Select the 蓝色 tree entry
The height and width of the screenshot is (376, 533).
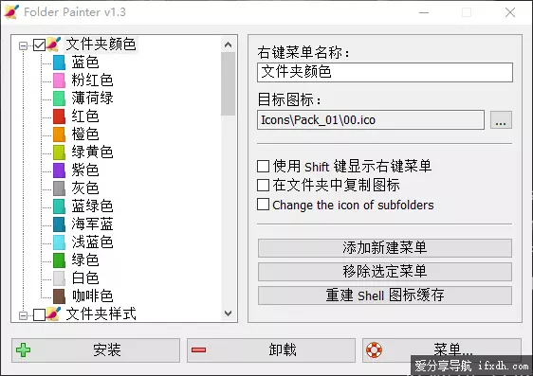point(85,63)
